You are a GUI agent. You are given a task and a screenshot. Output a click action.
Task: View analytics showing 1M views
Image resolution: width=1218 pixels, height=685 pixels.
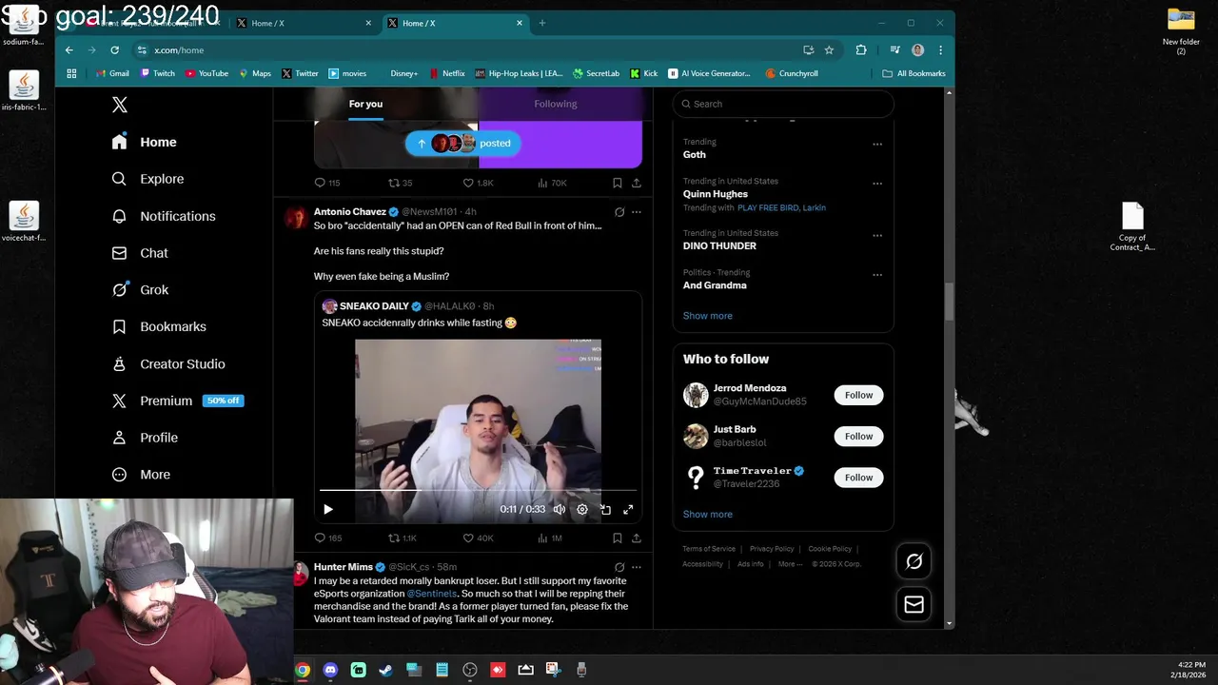[x=550, y=538]
